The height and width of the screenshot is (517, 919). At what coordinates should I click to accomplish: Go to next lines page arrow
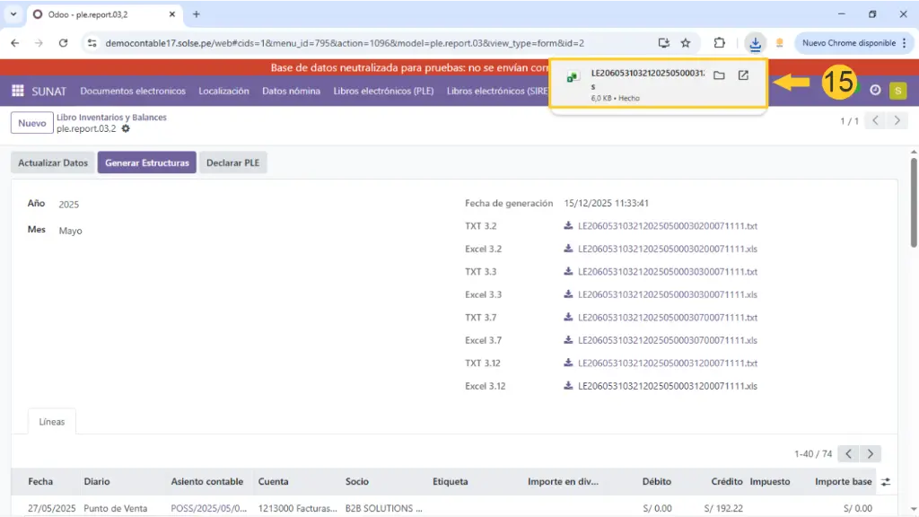(870, 454)
